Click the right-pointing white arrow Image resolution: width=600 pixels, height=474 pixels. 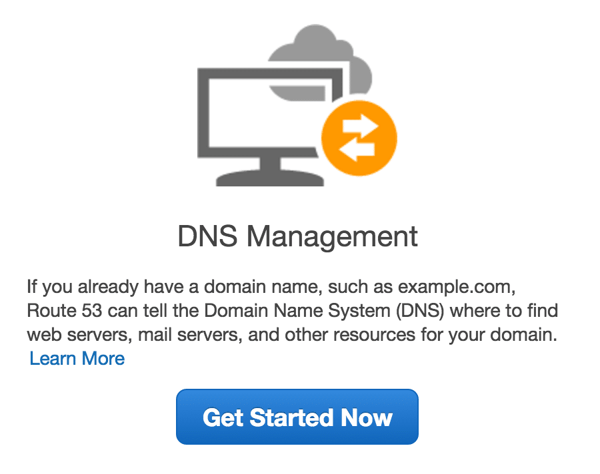(361, 126)
